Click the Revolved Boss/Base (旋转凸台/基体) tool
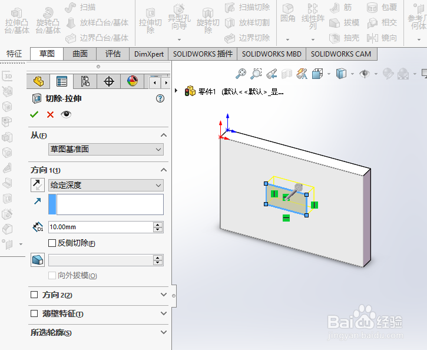 pos(48,21)
